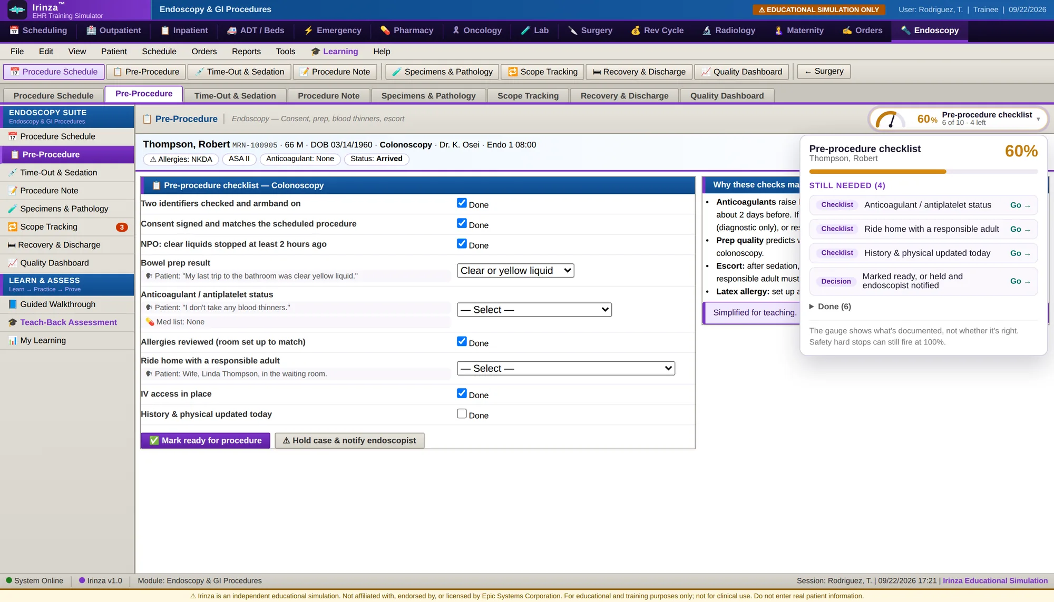The height and width of the screenshot is (602, 1054).
Task: Click the Irinza logo icon
Action: click(17, 9)
